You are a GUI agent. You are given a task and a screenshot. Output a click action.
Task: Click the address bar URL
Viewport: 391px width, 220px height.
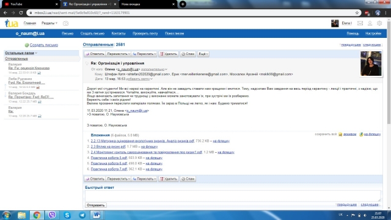click(x=82, y=13)
